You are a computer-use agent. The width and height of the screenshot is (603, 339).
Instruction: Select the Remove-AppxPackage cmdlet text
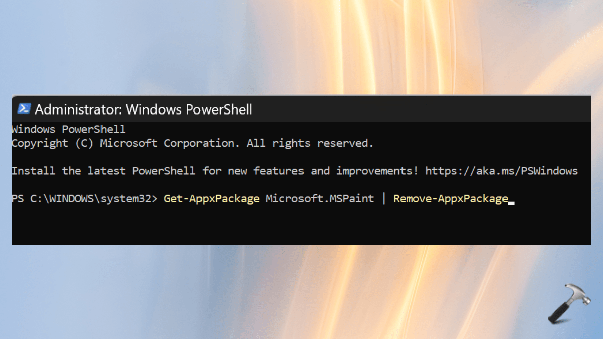(x=450, y=198)
